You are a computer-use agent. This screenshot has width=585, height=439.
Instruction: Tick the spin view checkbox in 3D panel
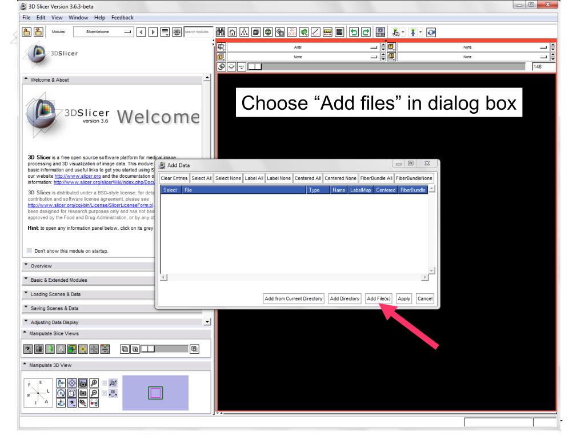104,383
